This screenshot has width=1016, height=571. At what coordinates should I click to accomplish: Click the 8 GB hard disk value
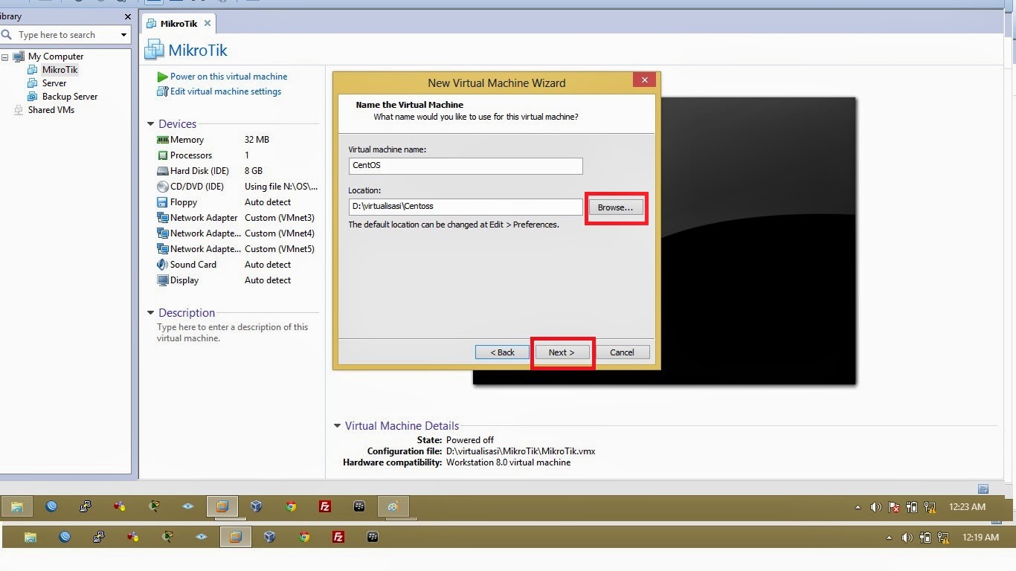[254, 171]
